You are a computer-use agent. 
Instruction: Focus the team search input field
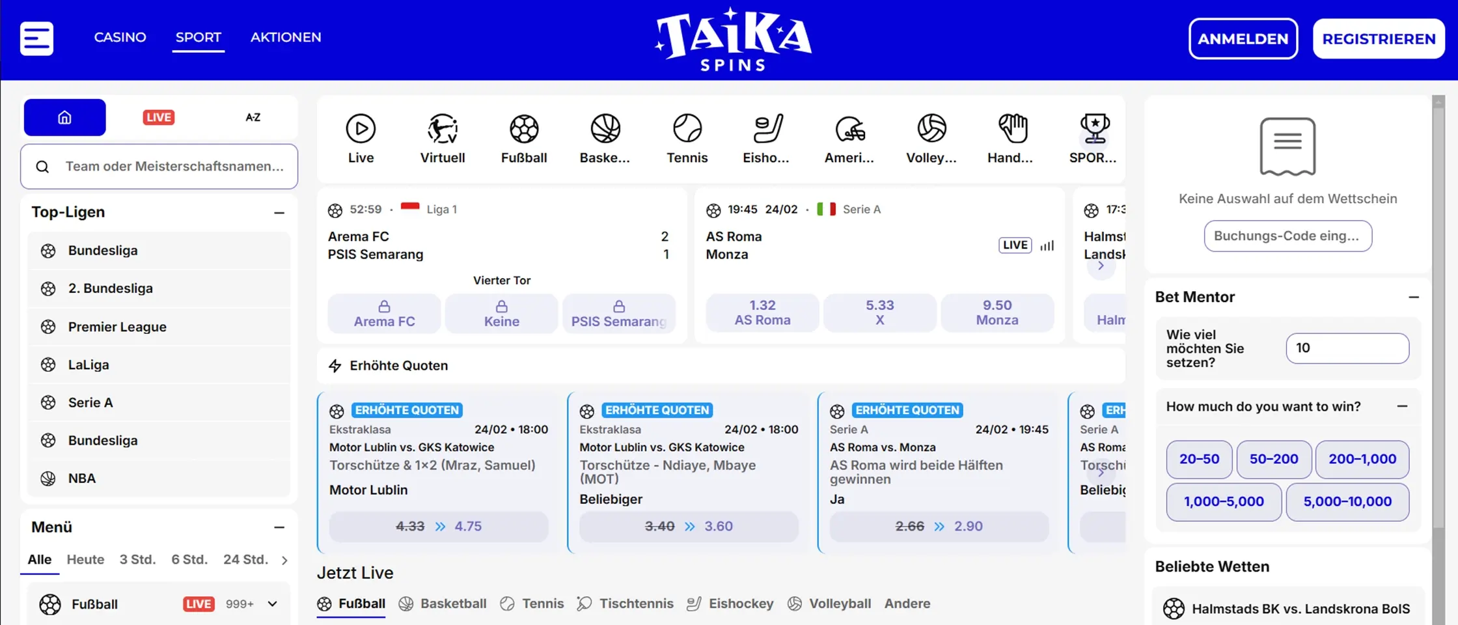pos(174,167)
